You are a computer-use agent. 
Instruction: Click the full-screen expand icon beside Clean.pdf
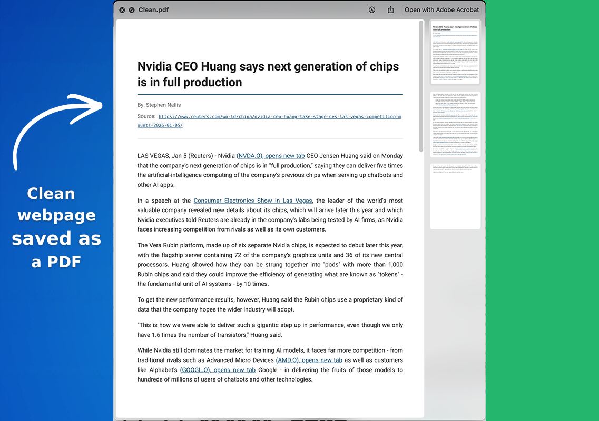coord(132,10)
